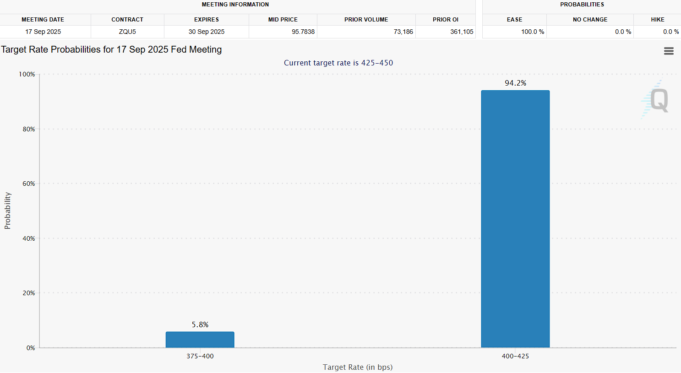Click the 400-425 x-axis label
The height and width of the screenshot is (373, 681).
(x=515, y=356)
